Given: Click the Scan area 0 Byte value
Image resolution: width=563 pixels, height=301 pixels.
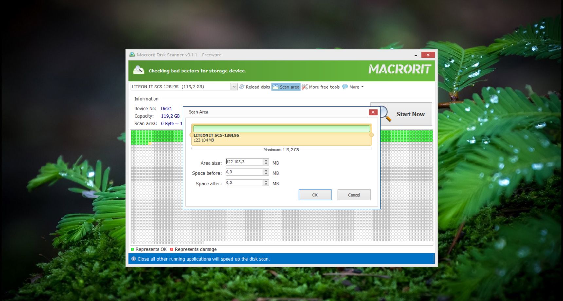Looking at the screenshot, I should (172, 124).
